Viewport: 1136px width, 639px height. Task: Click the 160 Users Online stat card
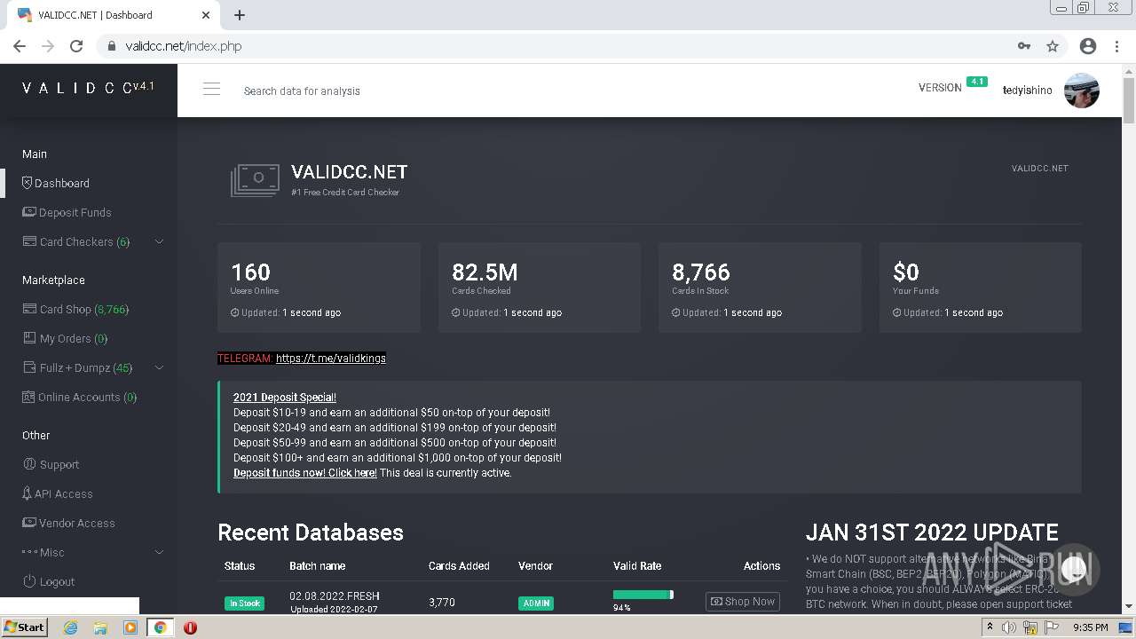pos(319,288)
